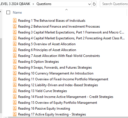Click file icon for Reading 17 Active Equity Investing
The height and width of the screenshot is (118, 128).
[x=15, y=114]
